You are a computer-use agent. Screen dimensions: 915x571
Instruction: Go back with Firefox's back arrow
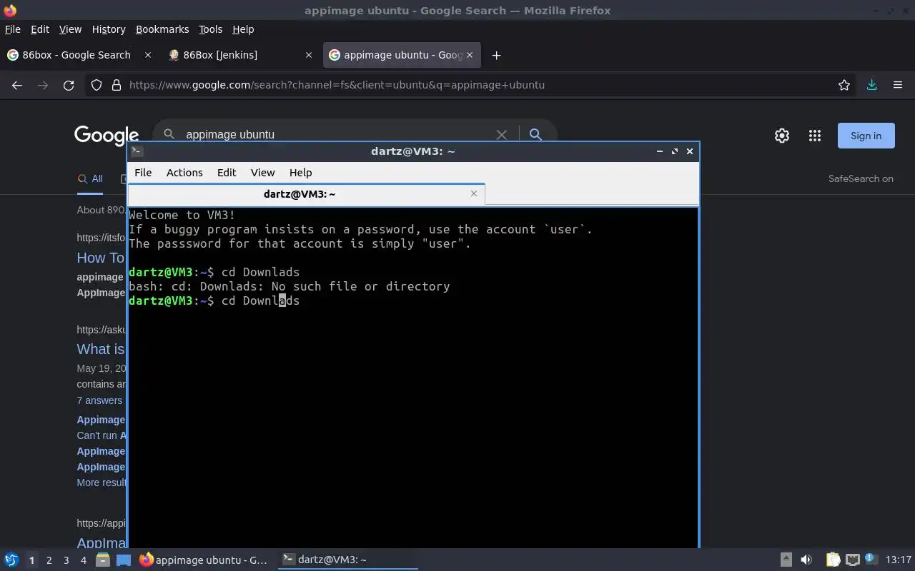tap(17, 85)
